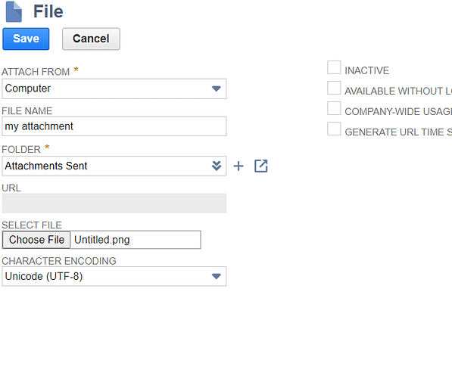Toggle Company-Wide Usage checkbox
Screen dimensions: 452x382
click(334, 108)
